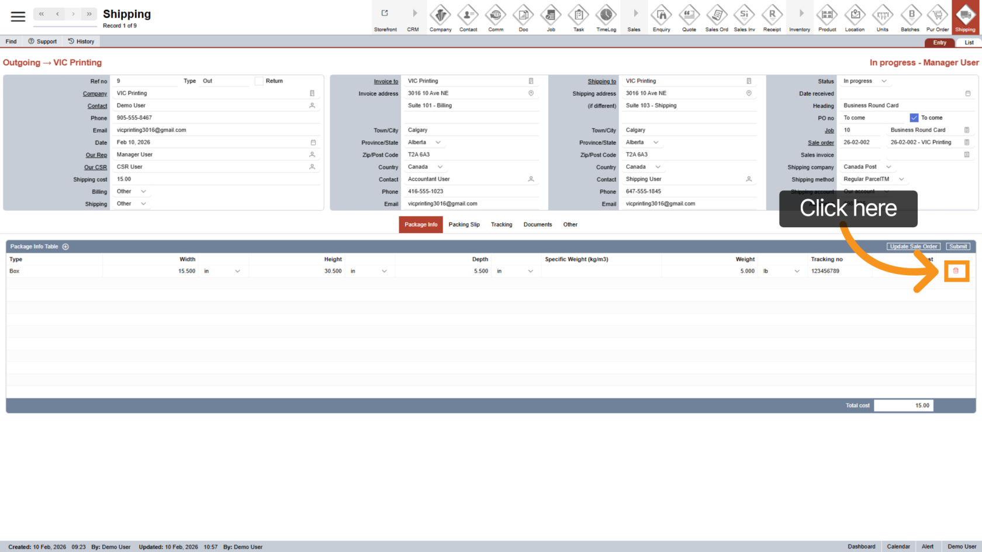This screenshot has width=982, height=552.
Task: Open the TimeLog module icon
Action: 606,18
